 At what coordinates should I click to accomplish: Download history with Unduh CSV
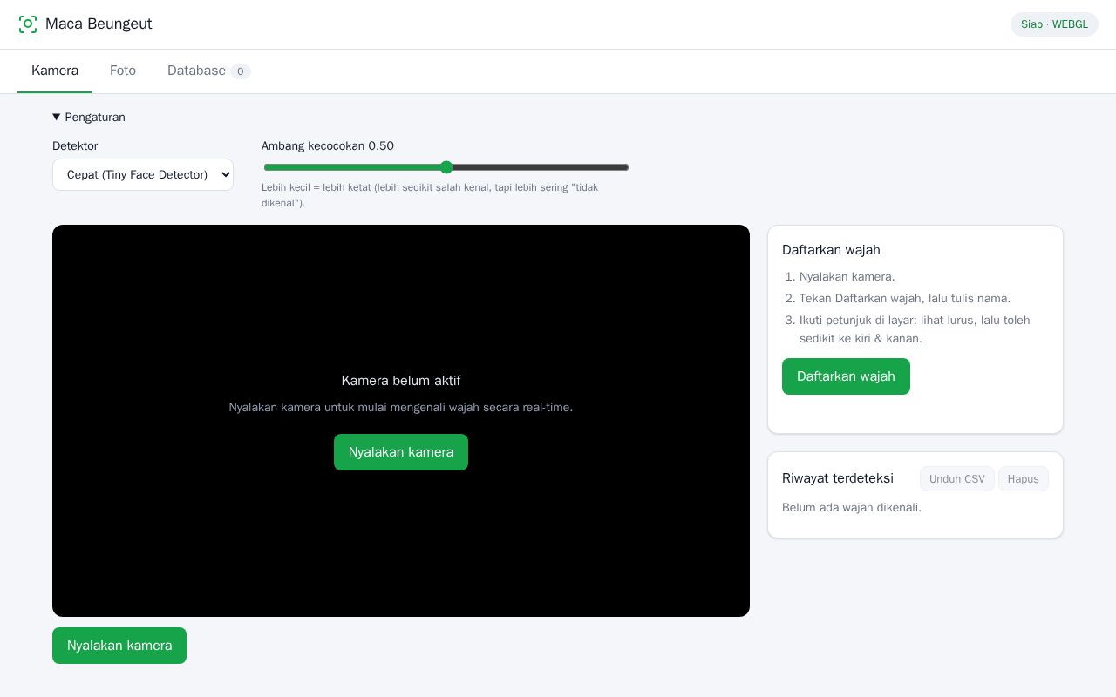click(x=957, y=479)
